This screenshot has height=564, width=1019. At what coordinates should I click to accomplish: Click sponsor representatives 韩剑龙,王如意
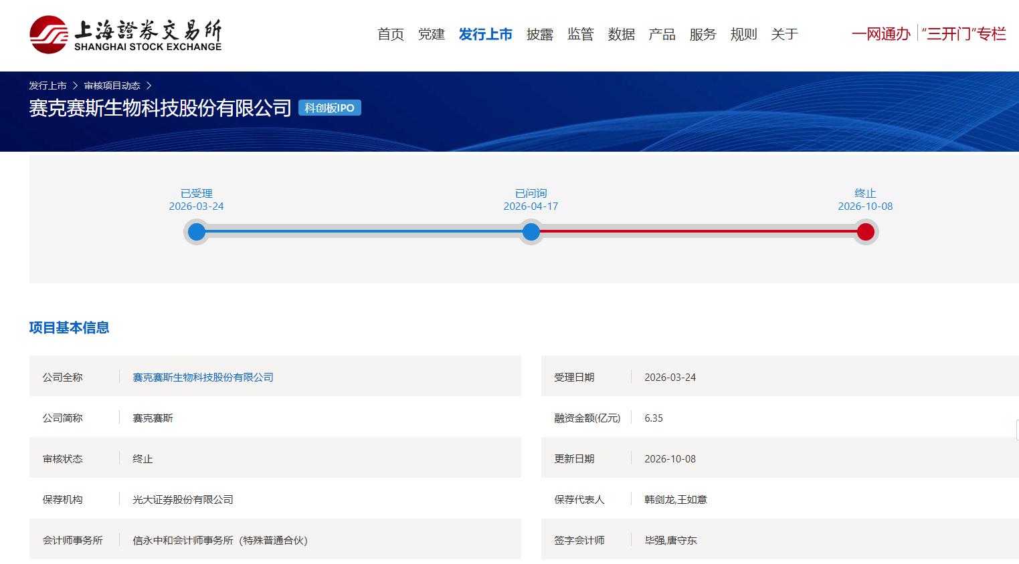click(676, 500)
